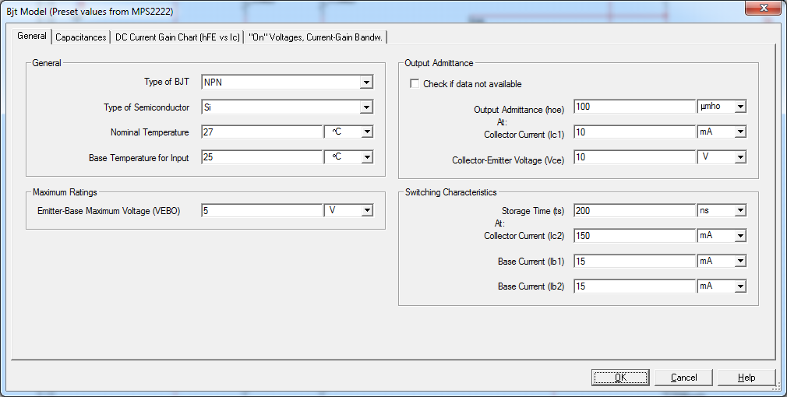The height and width of the screenshot is (397, 787).
Task: Open the Base Current (Ib1) unit dropdown
Action: coord(740,261)
